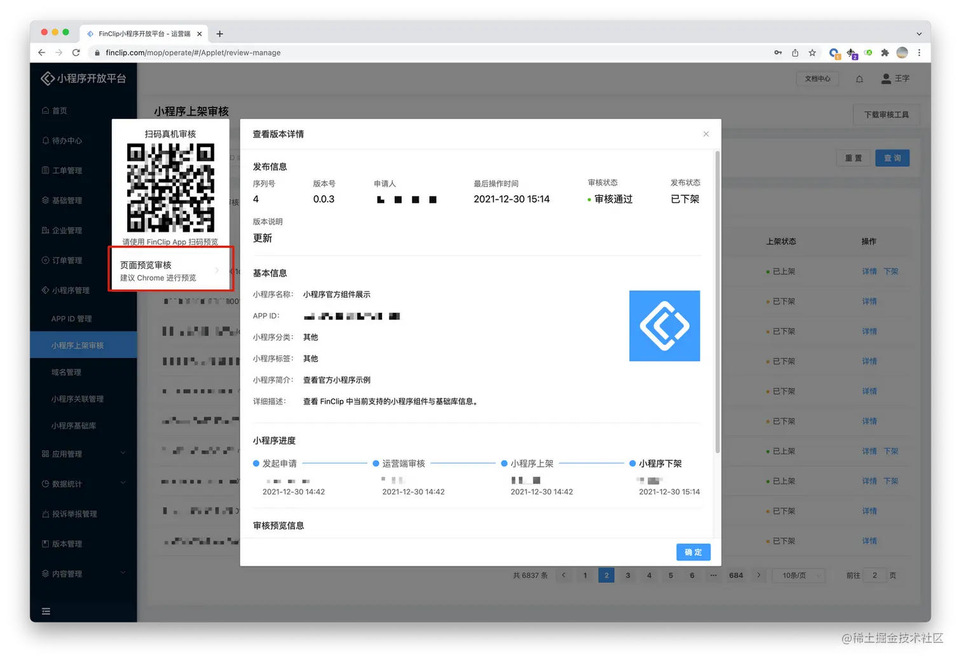Open the 10条/页 page size dropdown
Viewport: 961px width, 662px height.
point(798,575)
